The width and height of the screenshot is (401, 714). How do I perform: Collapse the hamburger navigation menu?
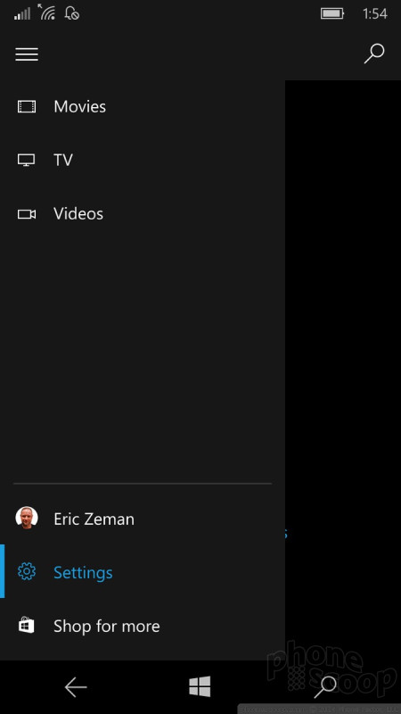pyautogui.click(x=27, y=54)
